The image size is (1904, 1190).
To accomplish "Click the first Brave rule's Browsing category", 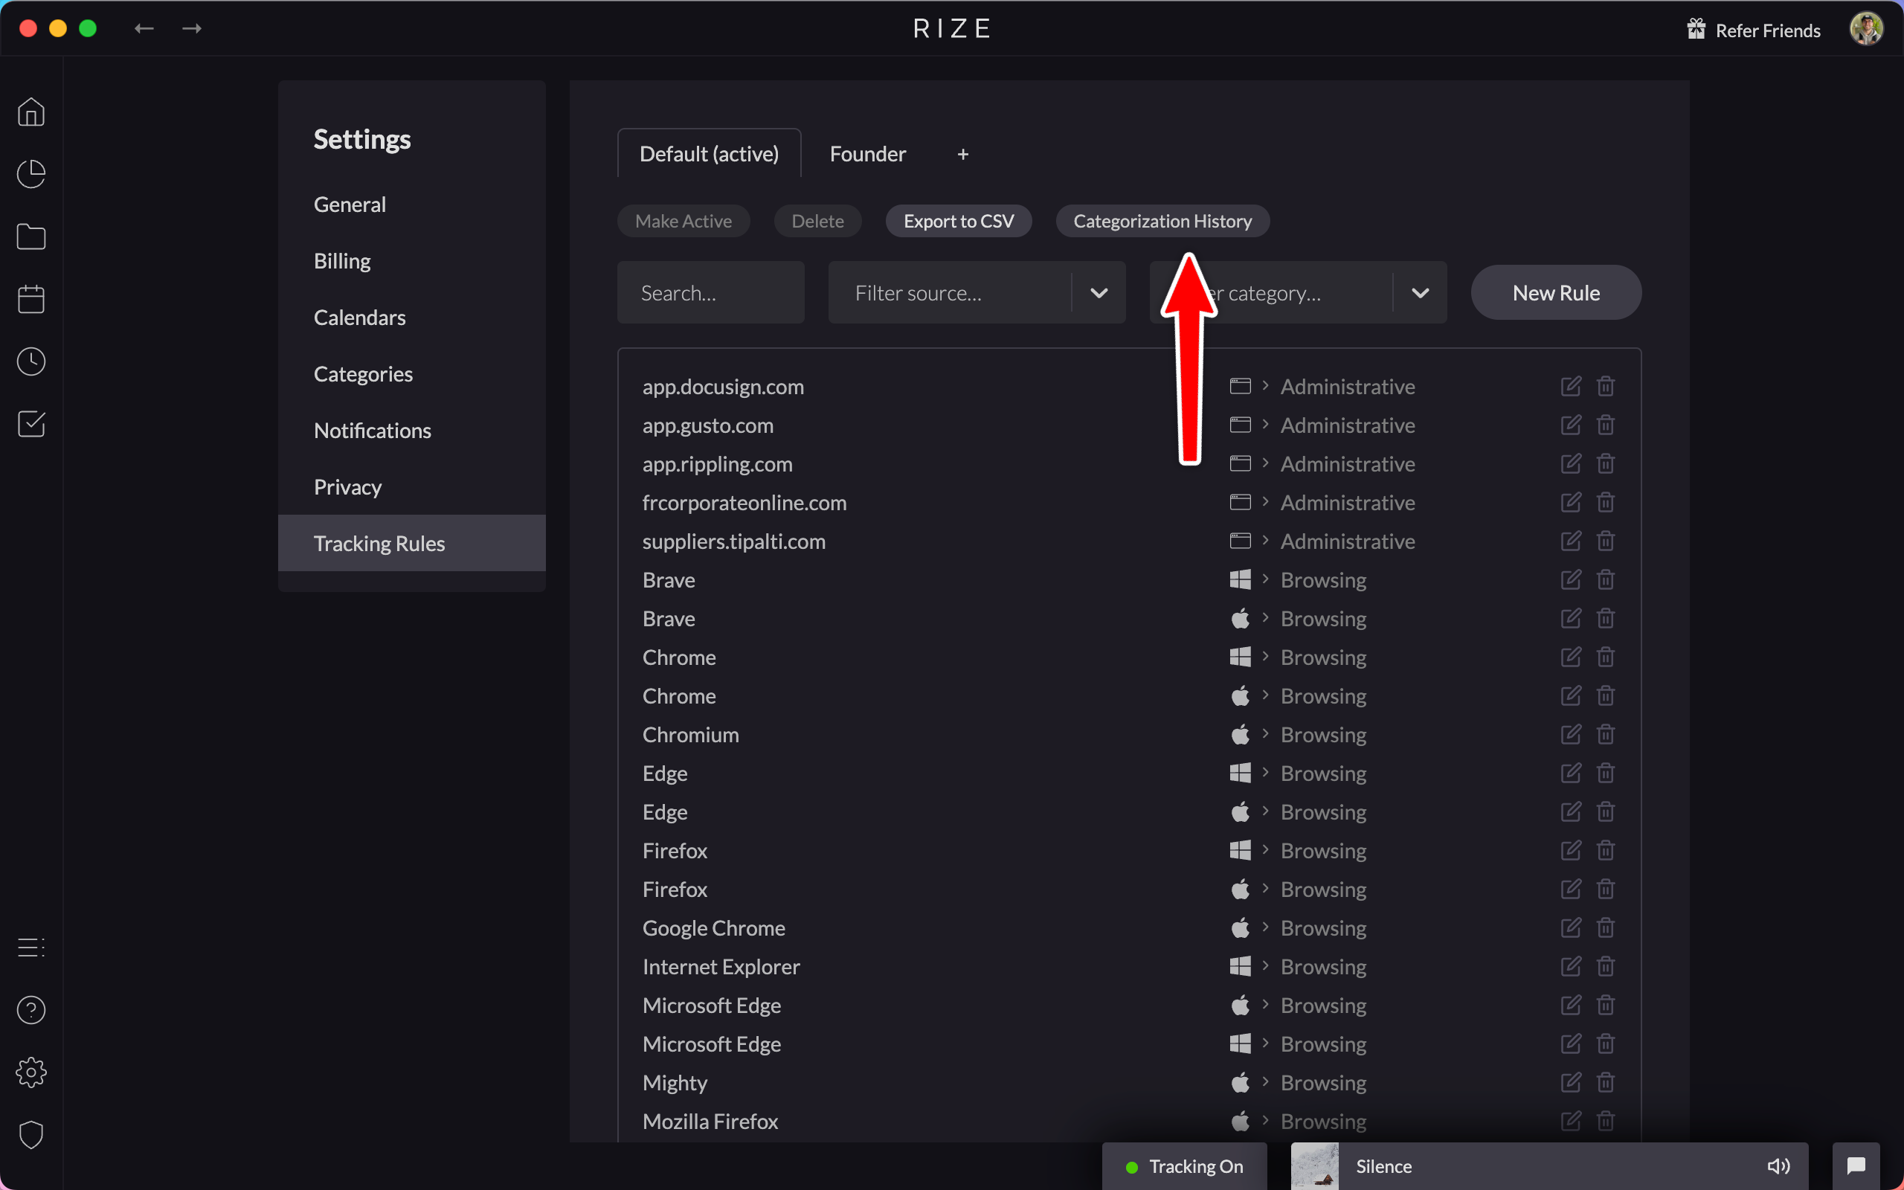I will pyautogui.click(x=1323, y=580).
